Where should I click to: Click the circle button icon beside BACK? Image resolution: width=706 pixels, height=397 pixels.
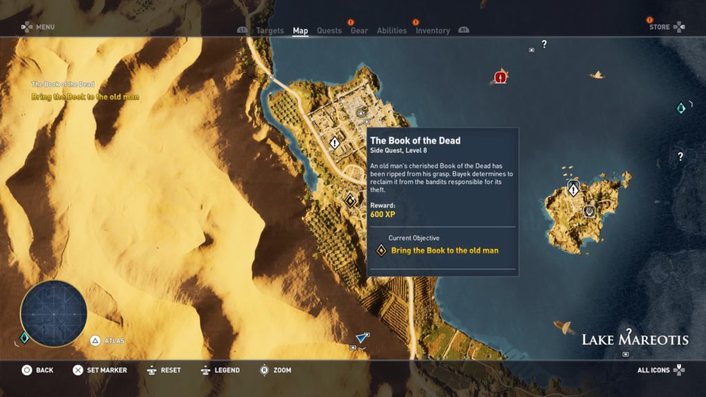[x=27, y=370]
